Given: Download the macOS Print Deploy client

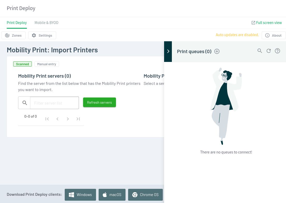Looking at the screenshot, I should [x=112, y=195].
